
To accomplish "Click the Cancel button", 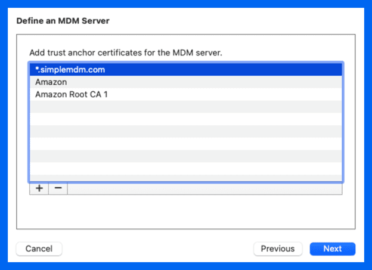I will tap(39, 249).
